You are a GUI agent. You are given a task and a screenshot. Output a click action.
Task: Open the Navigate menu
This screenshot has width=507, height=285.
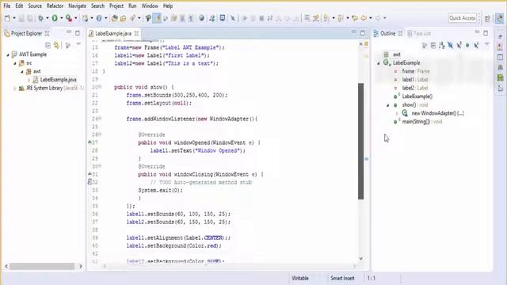pyautogui.click(x=78, y=6)
